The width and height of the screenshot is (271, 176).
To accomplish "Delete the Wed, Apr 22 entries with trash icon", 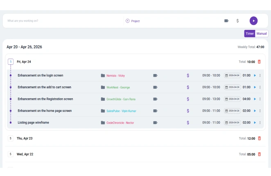I will [x=259, y=154].
